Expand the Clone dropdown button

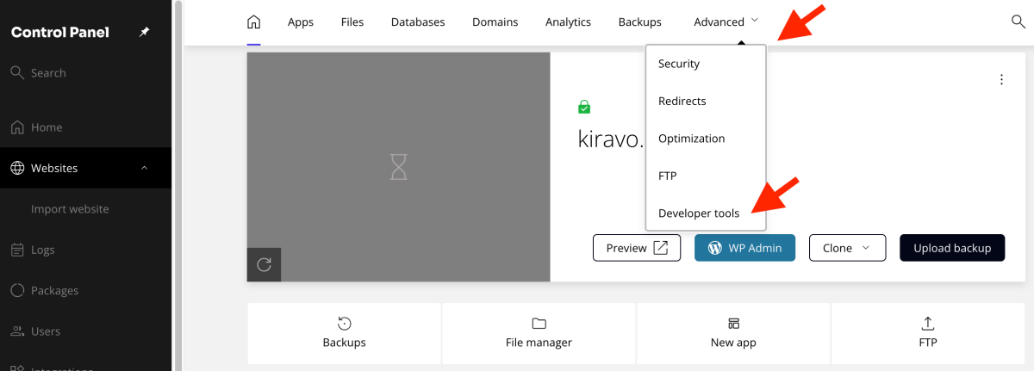848,248
